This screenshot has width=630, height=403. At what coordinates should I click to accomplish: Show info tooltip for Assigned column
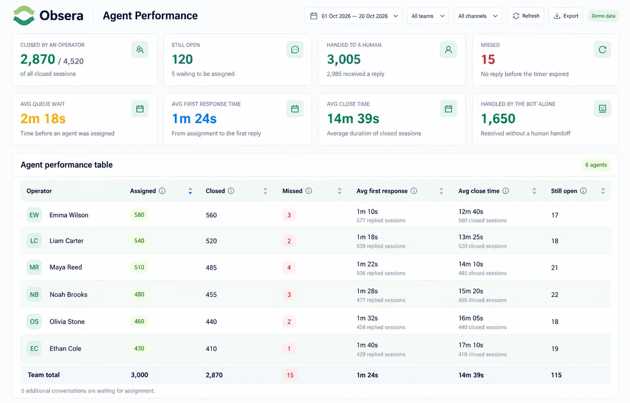click(162, 191)
